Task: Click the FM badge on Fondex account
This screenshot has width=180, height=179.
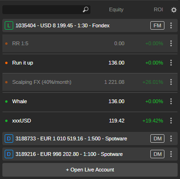Action: [157, 25]
